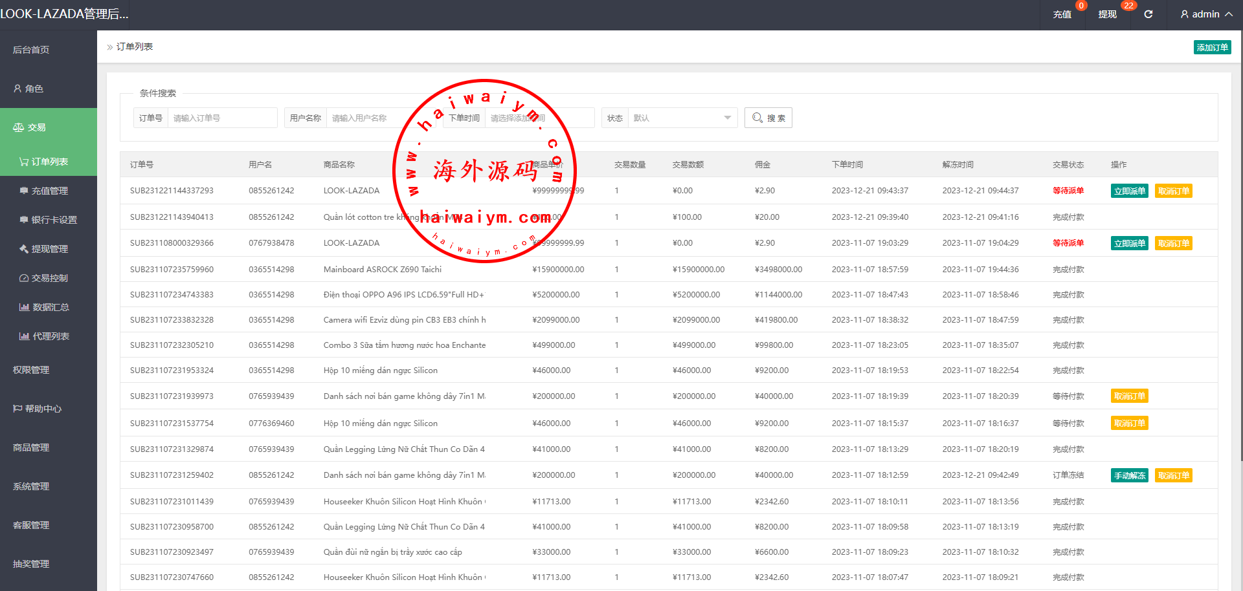Click 立即派单 for order SUB231221144337293
The width and height of the screenshot is (1243, 591).
[1129, 191]
